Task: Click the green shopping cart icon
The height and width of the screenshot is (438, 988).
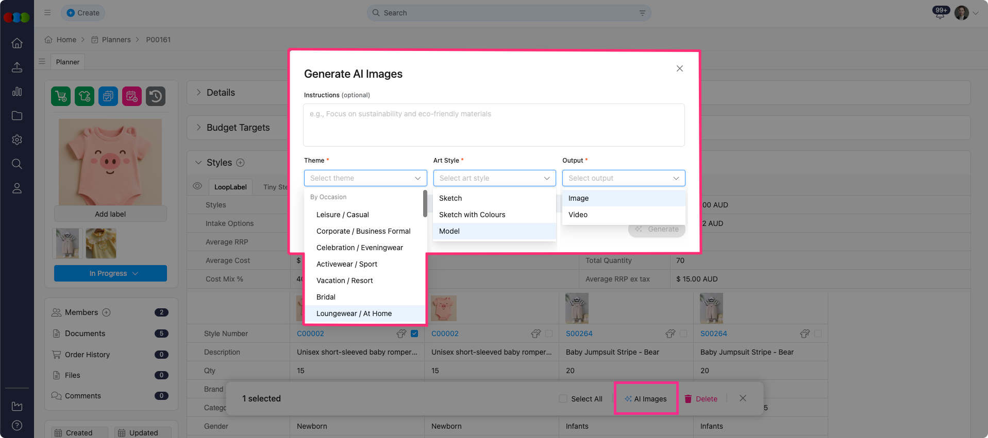Action: click(61, 96)
